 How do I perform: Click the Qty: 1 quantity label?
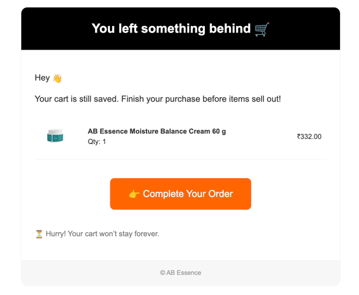[x=97, y=142]
